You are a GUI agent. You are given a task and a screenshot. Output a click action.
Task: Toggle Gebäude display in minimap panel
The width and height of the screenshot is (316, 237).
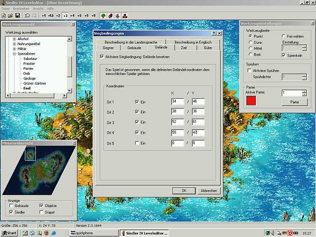[11, 205]
